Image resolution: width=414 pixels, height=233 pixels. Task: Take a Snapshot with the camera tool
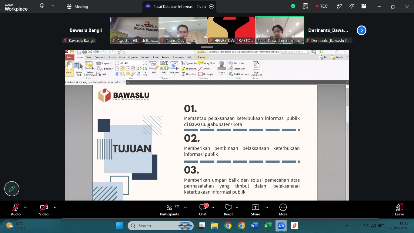104,63
